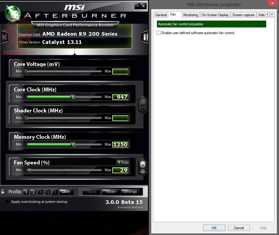Click driver version text Catalyst 13.11
Screen dimensions: 279x235
point(62,42)
